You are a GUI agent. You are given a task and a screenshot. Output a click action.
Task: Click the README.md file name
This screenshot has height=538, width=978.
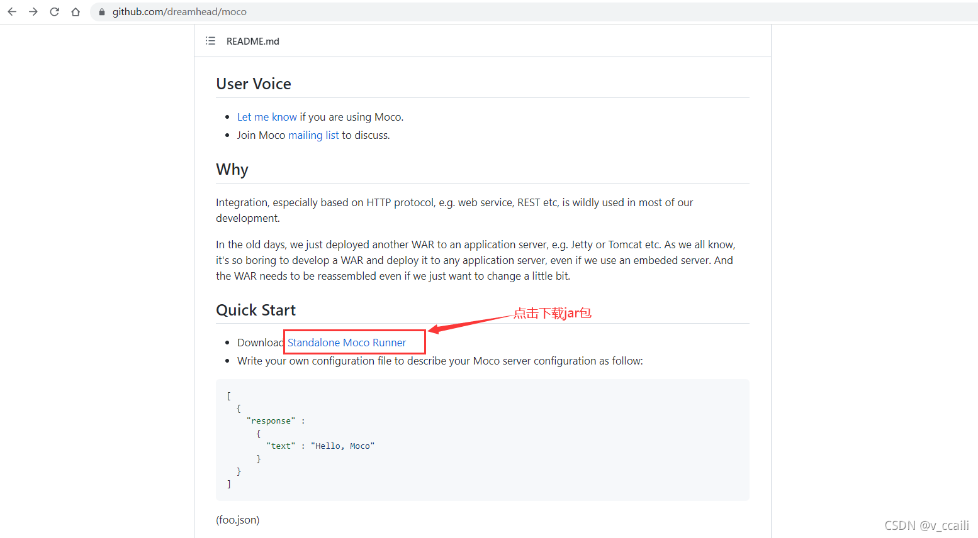click(x=253, y=41)
